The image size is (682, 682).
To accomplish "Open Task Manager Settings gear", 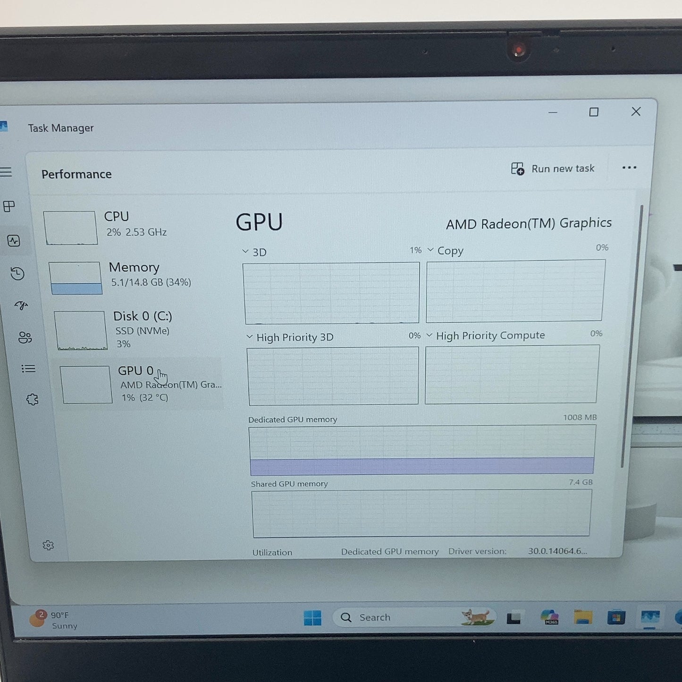I will click(x=48, y=546).
